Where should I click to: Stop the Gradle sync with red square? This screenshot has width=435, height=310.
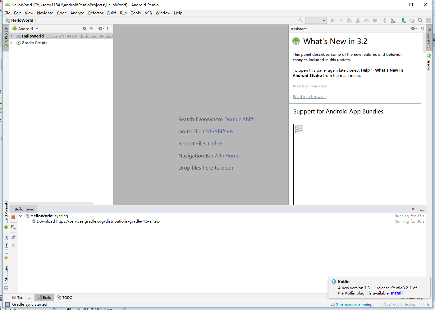(x=13, y=217)
